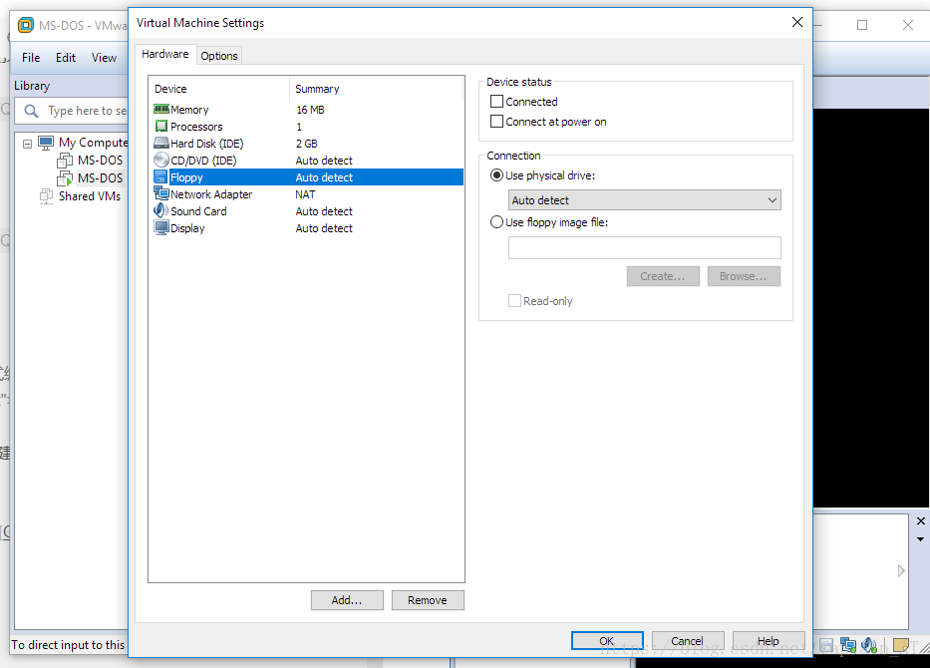Image resolution: width=930 pixels, height=668 pixels.
Task: Click the floppy image file path field
Action: [x=645, y=248]
